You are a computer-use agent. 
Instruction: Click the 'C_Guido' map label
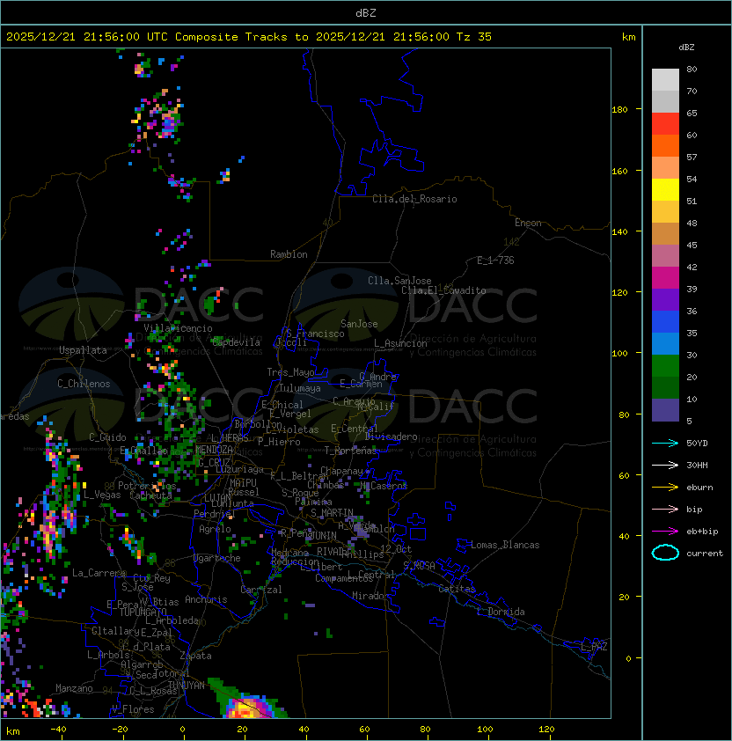click(x=107, y=437)
